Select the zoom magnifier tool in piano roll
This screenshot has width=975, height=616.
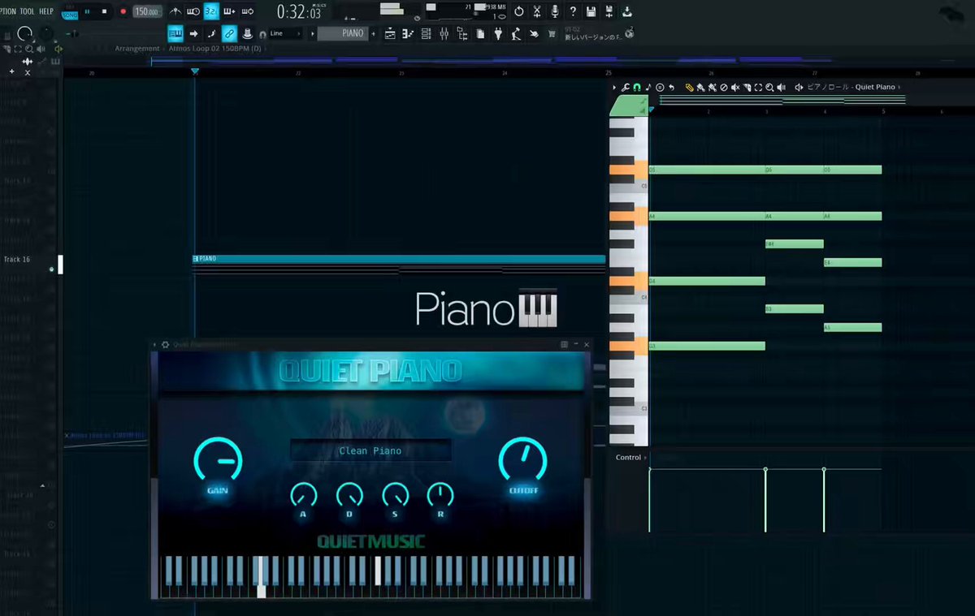click(769, 88)
